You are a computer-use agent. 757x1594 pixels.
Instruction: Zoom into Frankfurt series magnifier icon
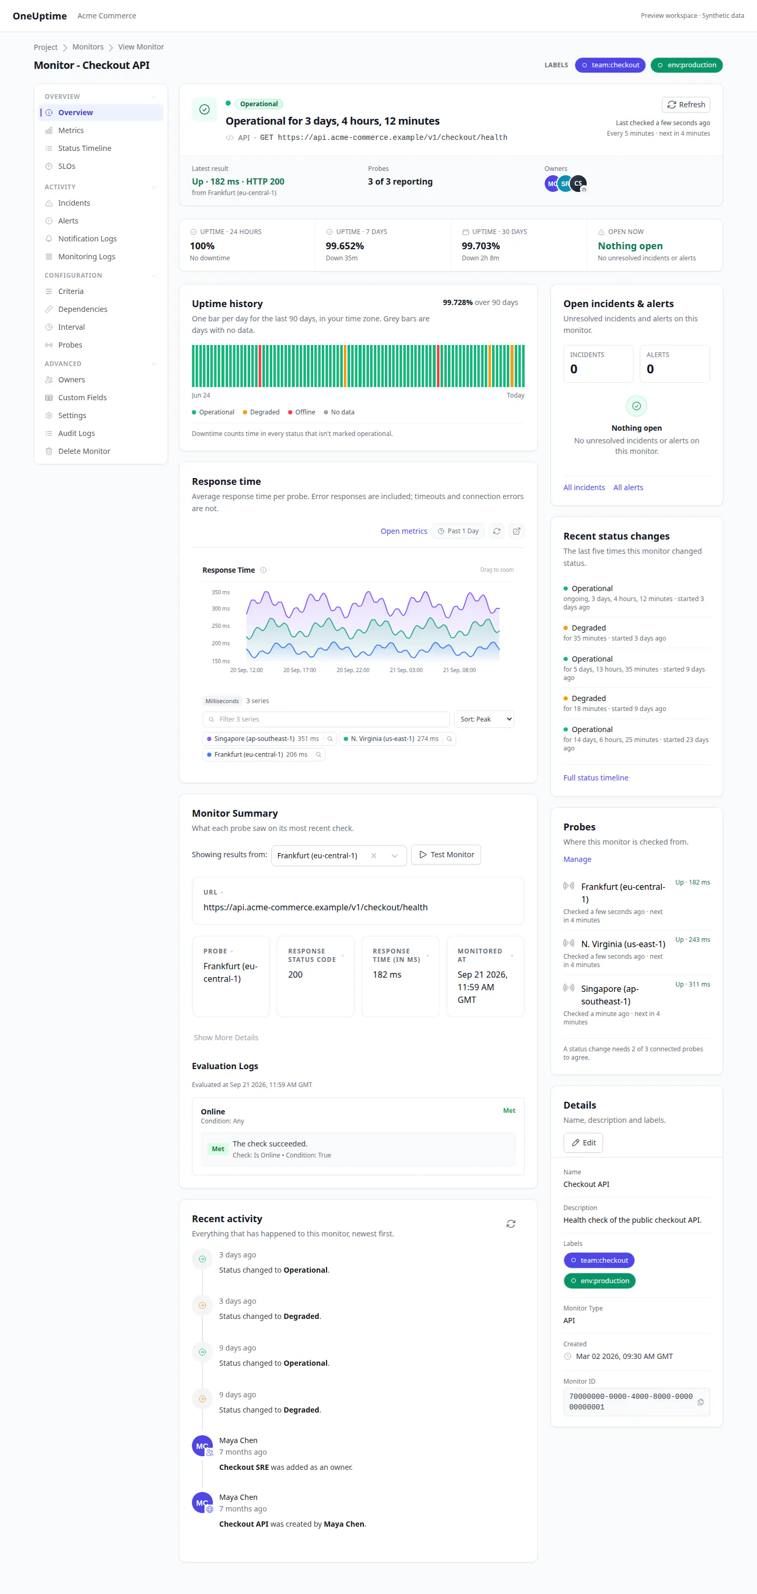coord(319,754)
